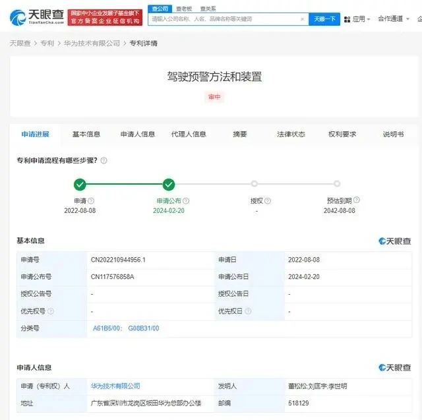The height and width of the screenshot is (420, 422).
Task: Expand the 应用 dropdown
Action: (x=369, y=19)
